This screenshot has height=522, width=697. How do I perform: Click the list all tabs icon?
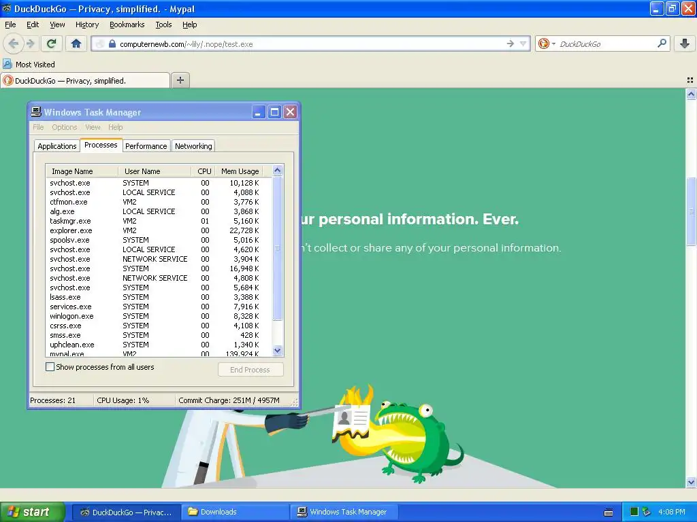[690, 80]
